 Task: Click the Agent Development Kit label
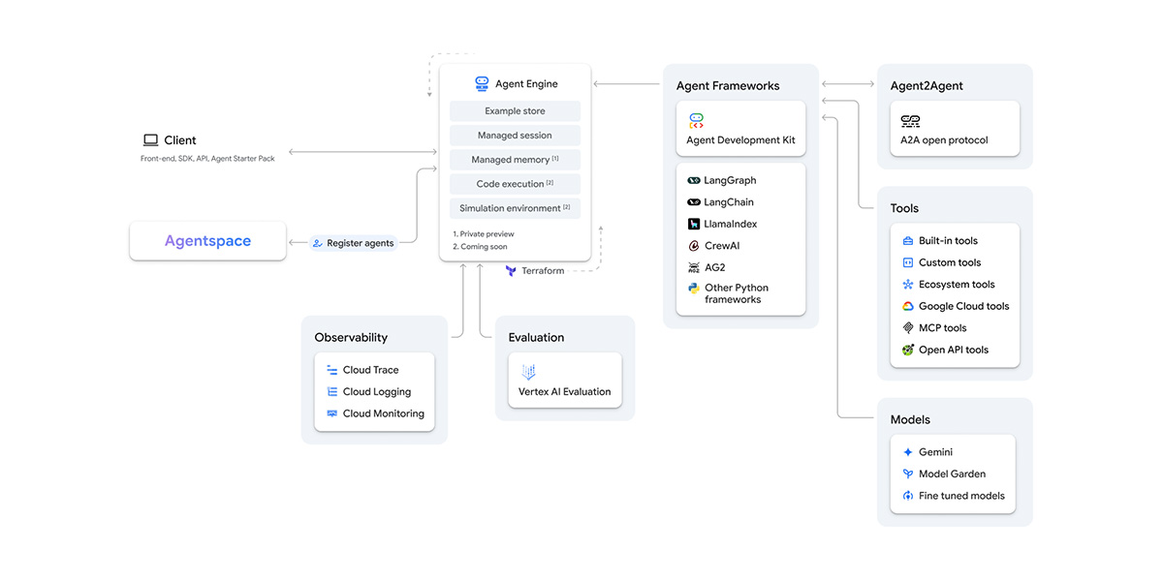[x=741, y=140]
